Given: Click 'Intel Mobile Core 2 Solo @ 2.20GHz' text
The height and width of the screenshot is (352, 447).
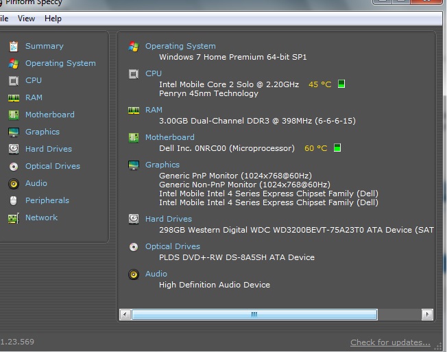Looking at the screenshot, I should pos(229,84).
